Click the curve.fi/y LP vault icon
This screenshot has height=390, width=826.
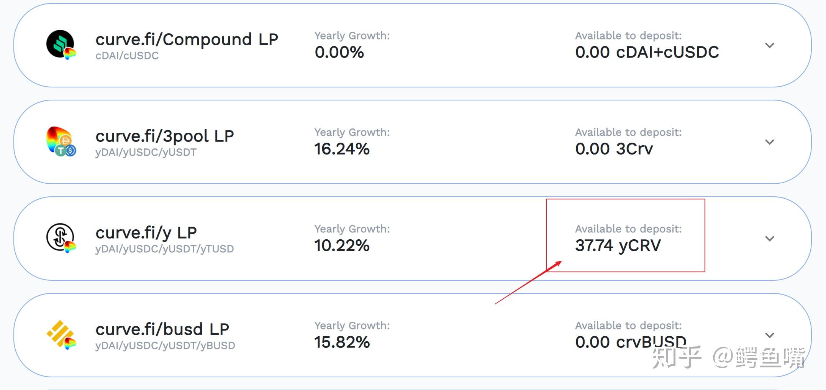click(61, 238)
